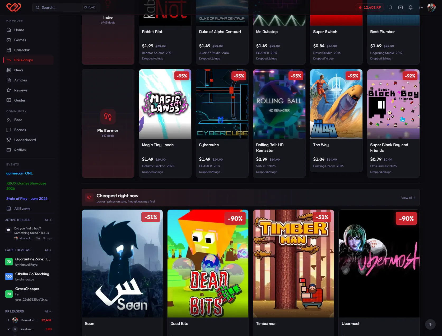Select Price drops in the sidebar
The image size is (442, 336).
tap(29, 60)
